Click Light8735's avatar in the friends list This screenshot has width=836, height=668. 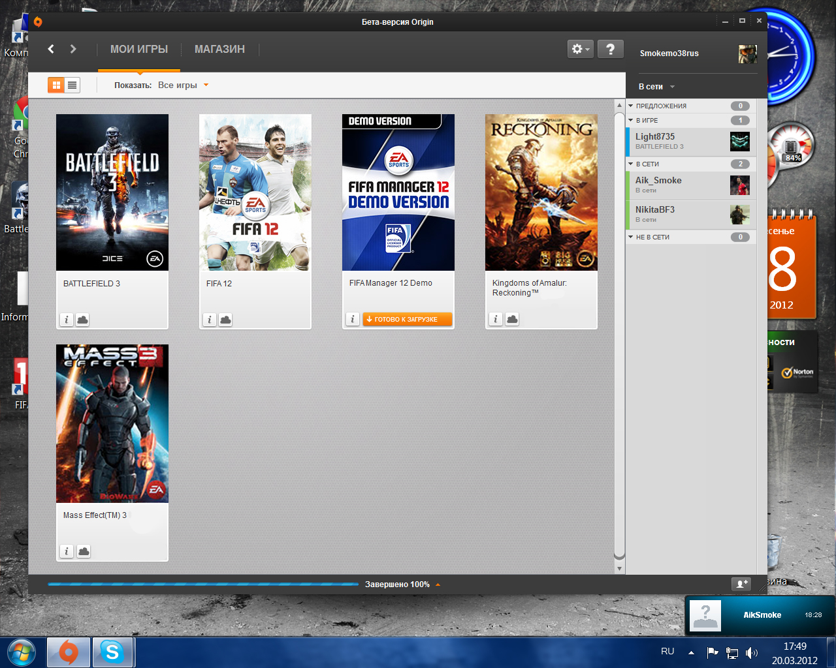740,141
